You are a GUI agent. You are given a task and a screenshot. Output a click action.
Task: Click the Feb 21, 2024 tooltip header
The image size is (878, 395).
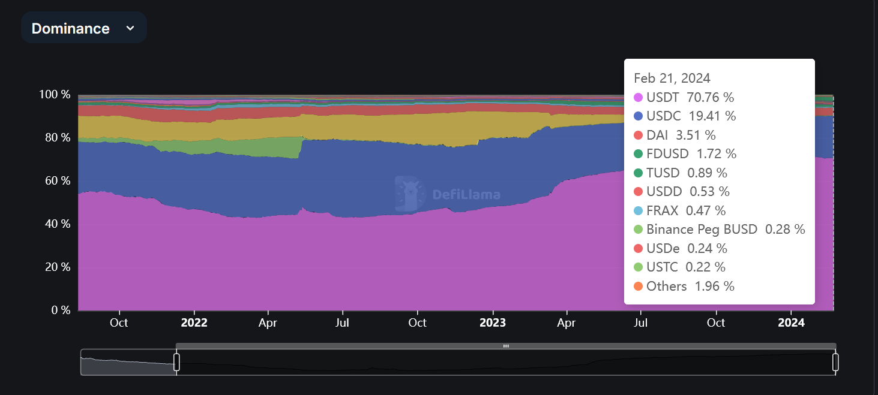point(672,78)
